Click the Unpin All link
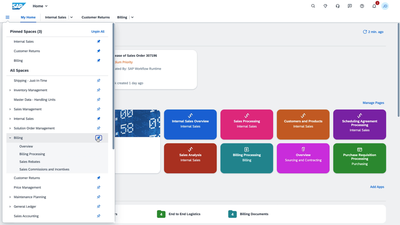Viewport: 400px width, 225px height. click(x=98, y=32)
